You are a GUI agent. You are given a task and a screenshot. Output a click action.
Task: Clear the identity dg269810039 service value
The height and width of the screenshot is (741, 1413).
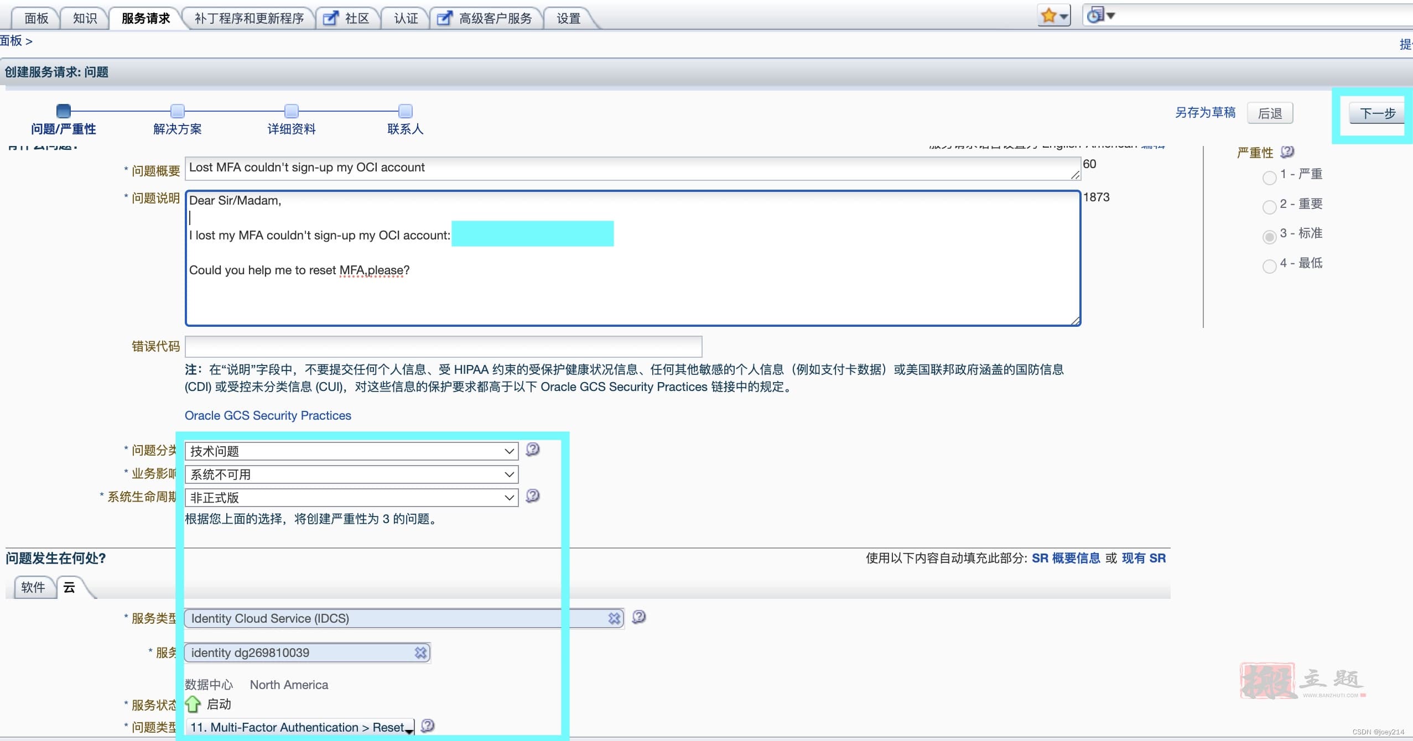click(421, 653)
